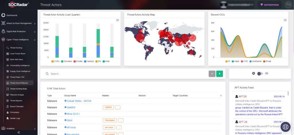The image size is (294, 135).
Task: Flip the toggle switch beside the gear
Action: pos(260,73)
